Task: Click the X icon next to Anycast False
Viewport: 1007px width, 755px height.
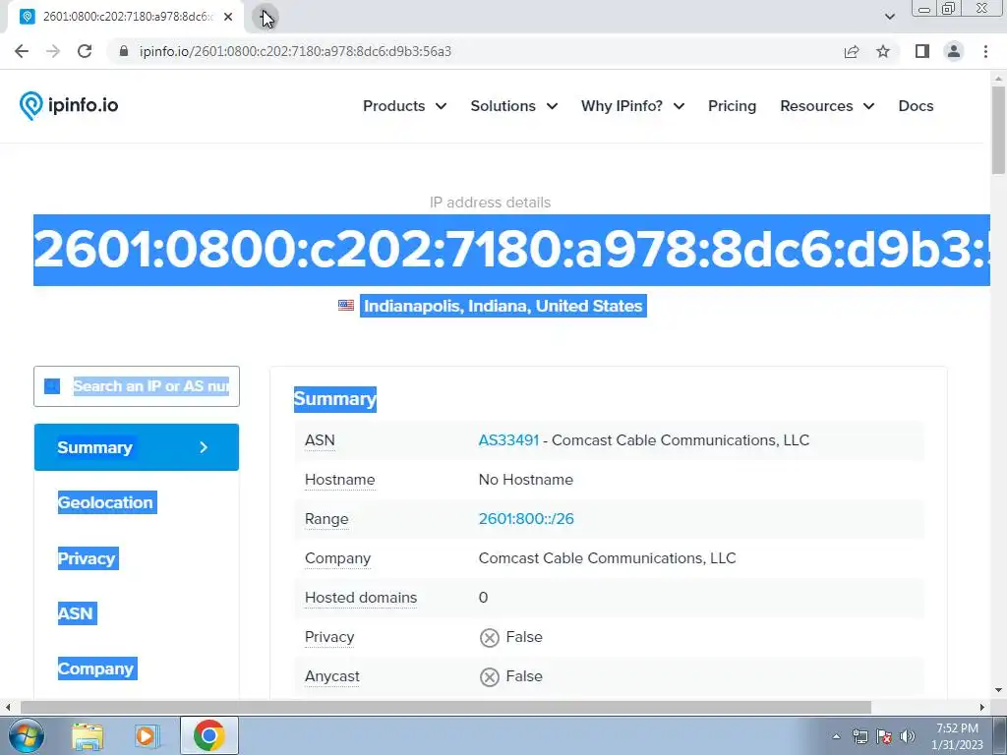Action: [x=490, y=676]
